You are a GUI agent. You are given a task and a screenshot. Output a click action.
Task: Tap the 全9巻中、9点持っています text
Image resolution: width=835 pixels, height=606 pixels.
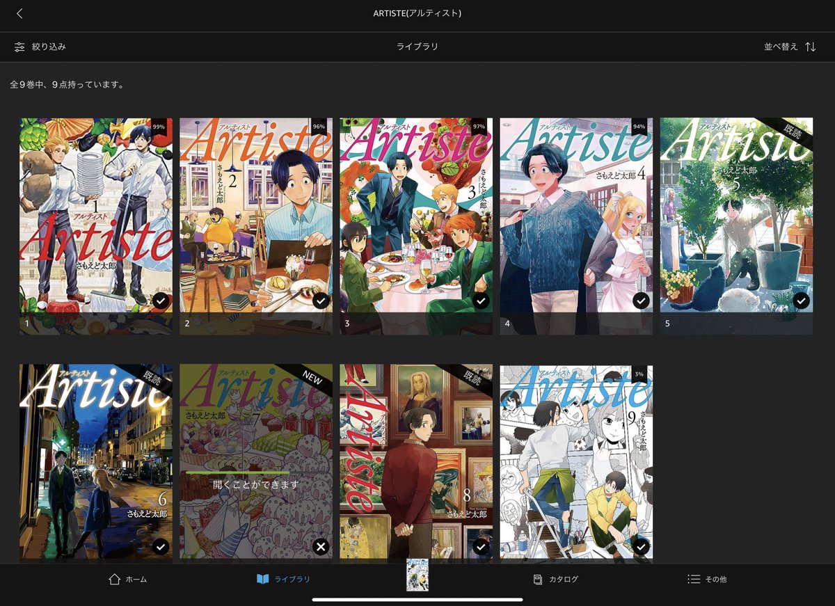click(x=67, y=85)
